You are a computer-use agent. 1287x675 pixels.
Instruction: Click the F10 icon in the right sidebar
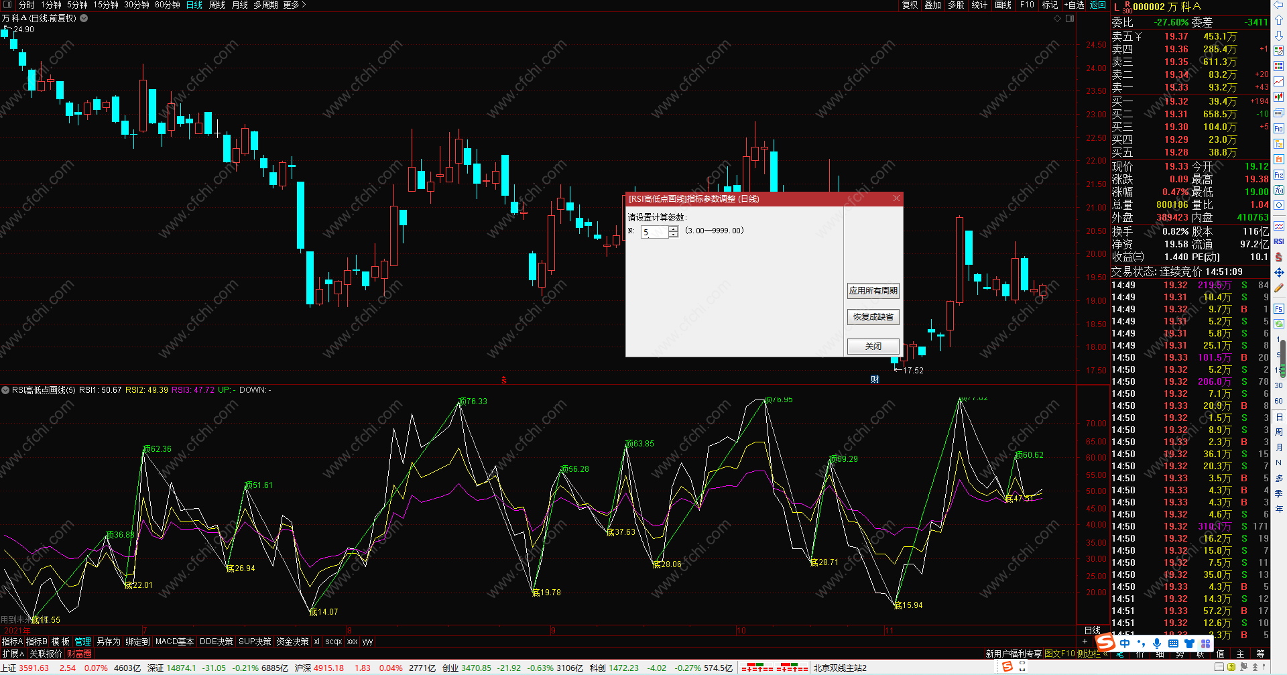click(1278, 128)
